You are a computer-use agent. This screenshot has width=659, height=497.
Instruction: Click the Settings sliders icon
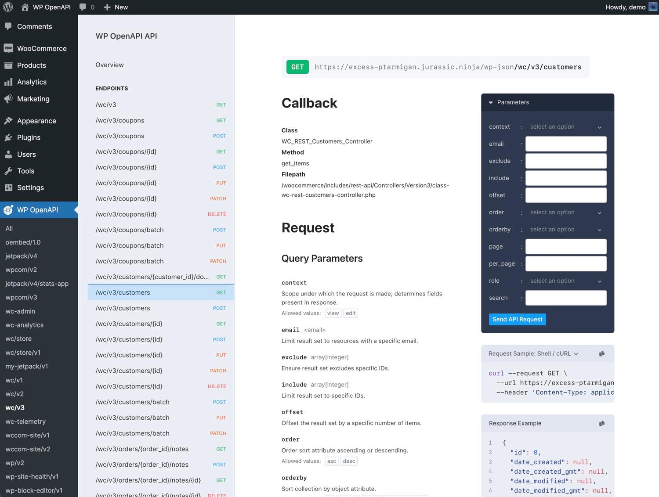(8, 188)
